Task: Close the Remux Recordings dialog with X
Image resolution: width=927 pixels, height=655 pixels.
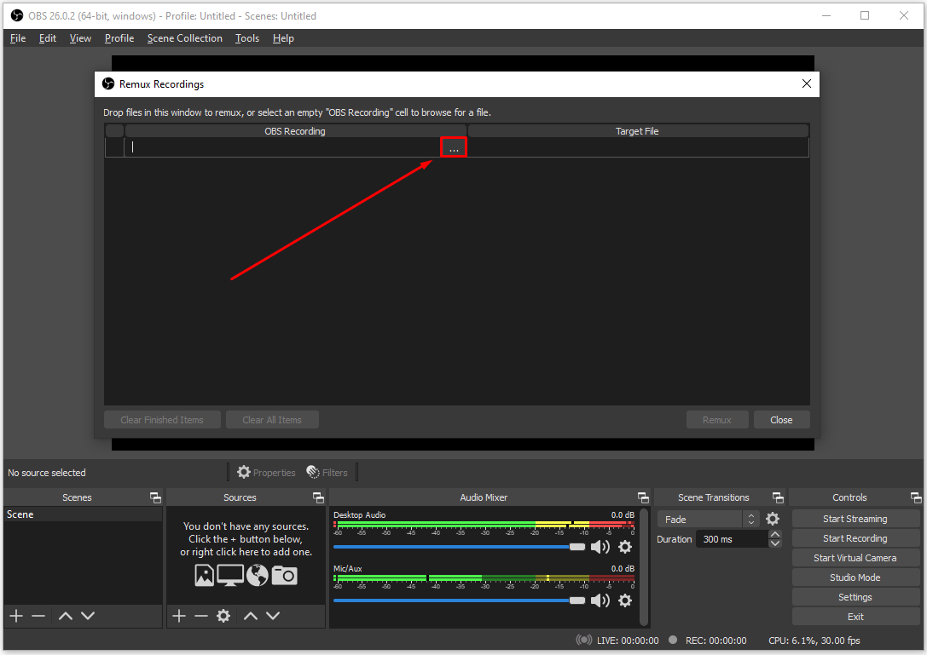Action: (x=807, y=83)
